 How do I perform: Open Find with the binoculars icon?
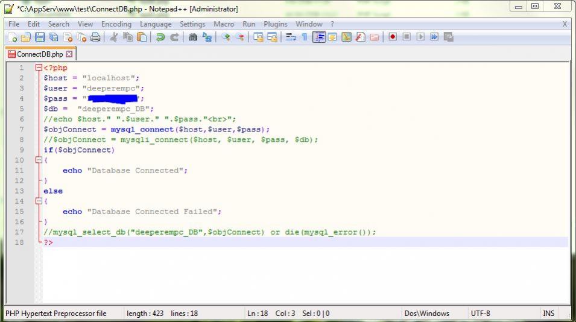[192, 37]
